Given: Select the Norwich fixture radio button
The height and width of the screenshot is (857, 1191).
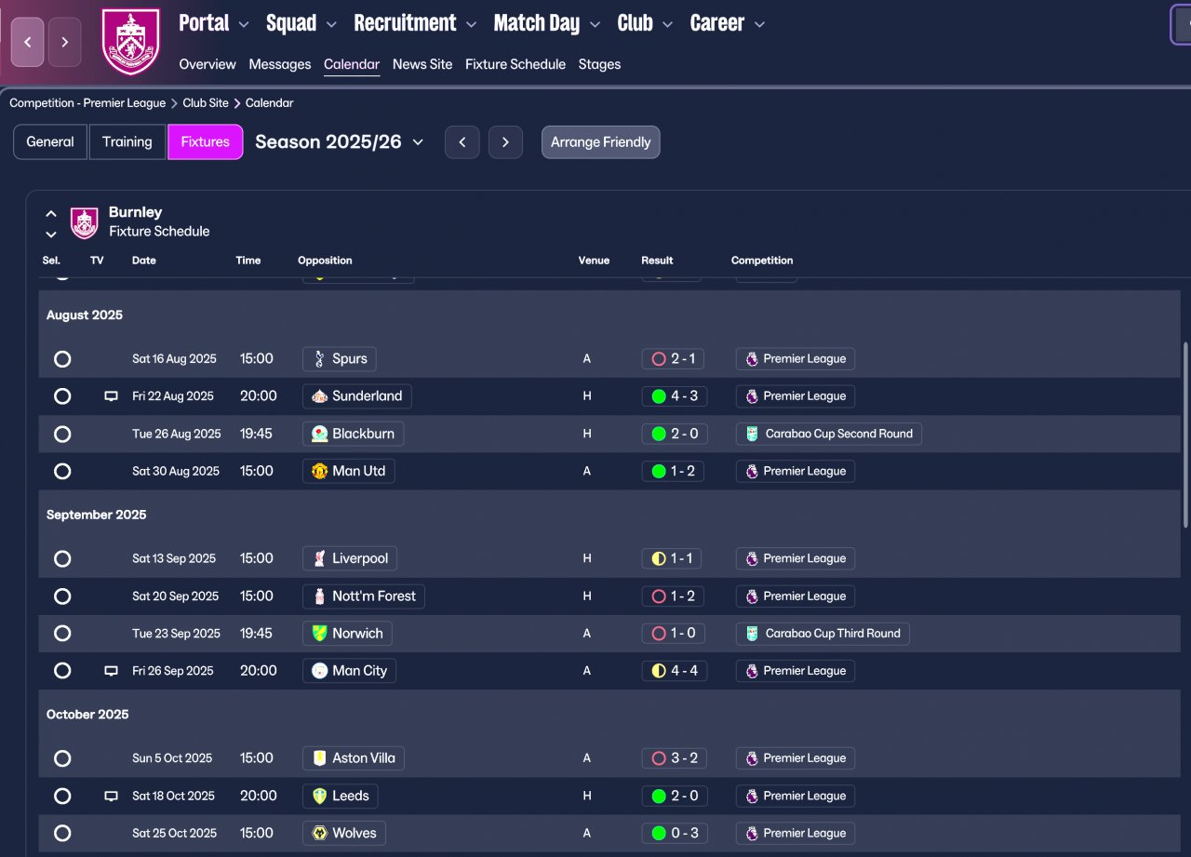Looking at the screenshot, I should (x=62, y=634).
